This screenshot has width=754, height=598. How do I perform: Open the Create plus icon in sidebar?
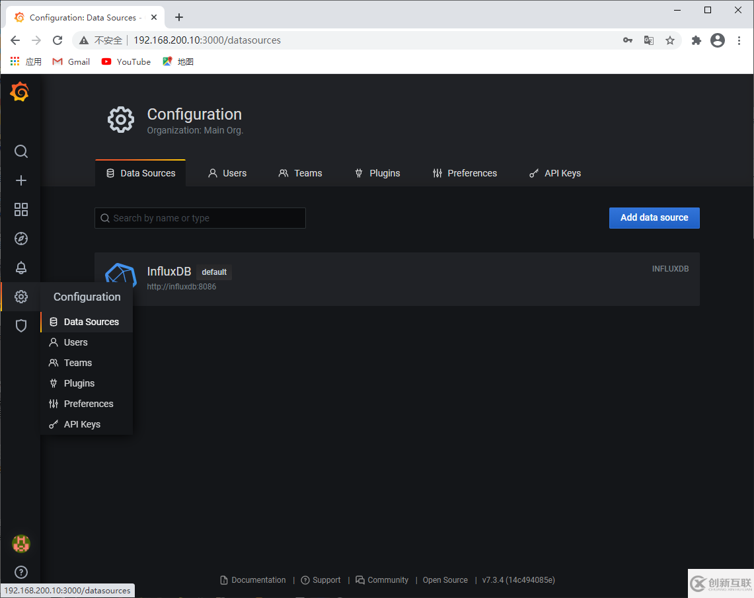20,180
